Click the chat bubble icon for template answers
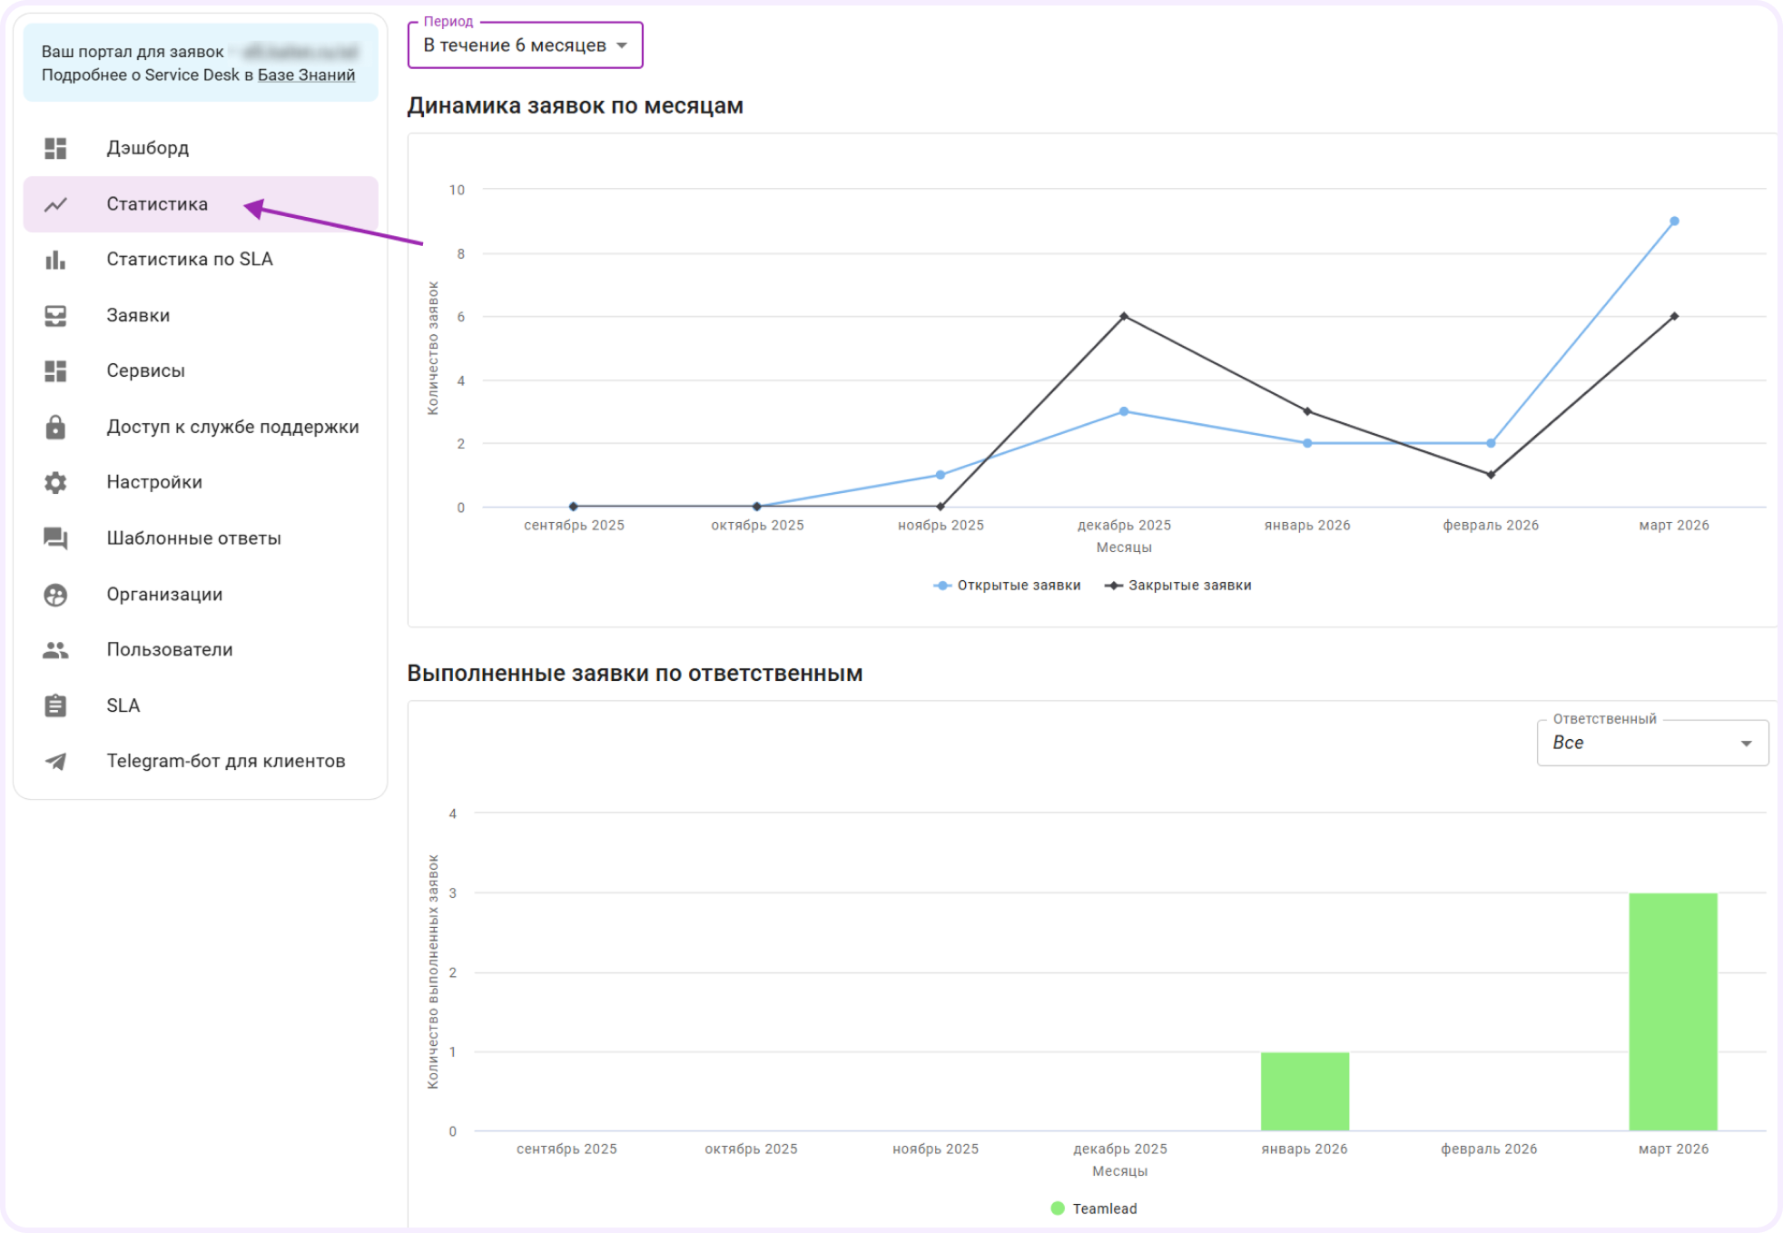This screenshot has width=1783, height=1233. pos(55,538)
